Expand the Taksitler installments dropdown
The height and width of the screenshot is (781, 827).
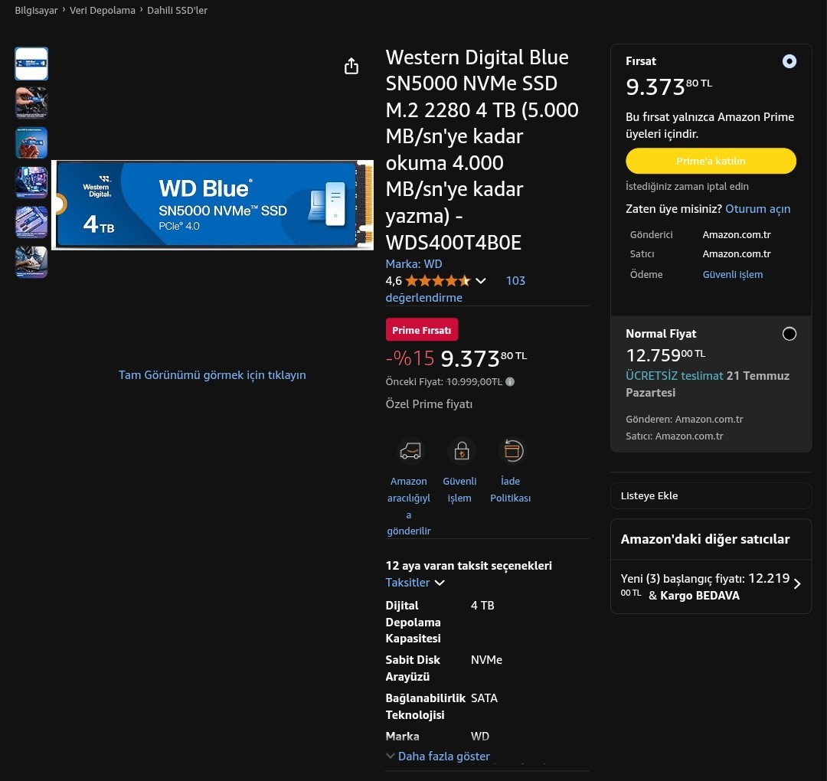(x=415, y=583)
